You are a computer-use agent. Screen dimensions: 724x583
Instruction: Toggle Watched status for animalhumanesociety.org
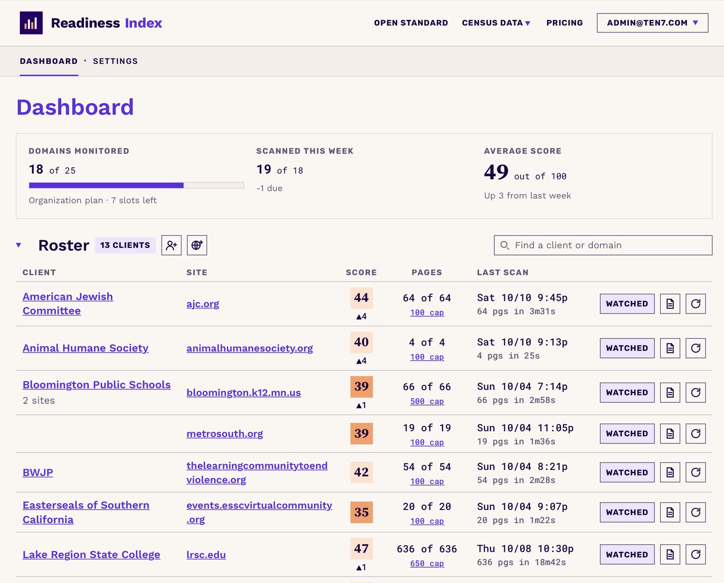627,348
